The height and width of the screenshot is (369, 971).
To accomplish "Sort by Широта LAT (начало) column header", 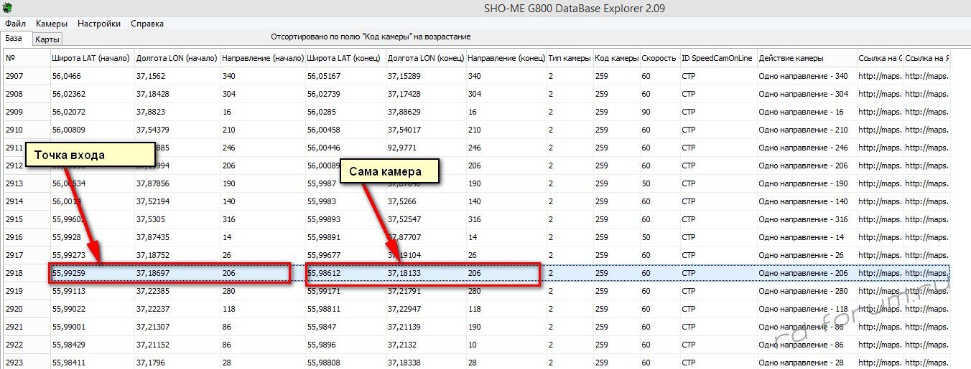I will pyautogui.click(x=92, y=58).
